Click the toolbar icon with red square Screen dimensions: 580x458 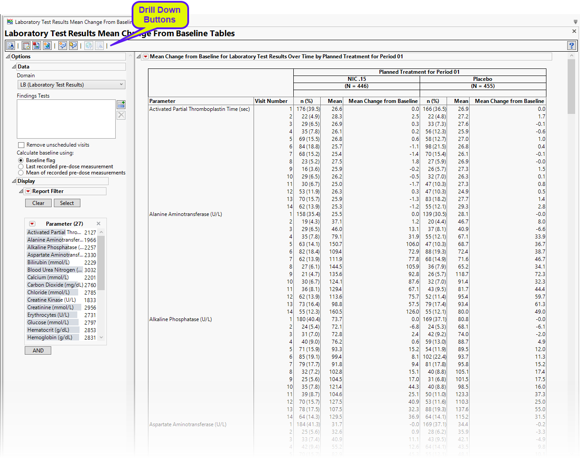point(36,45)
